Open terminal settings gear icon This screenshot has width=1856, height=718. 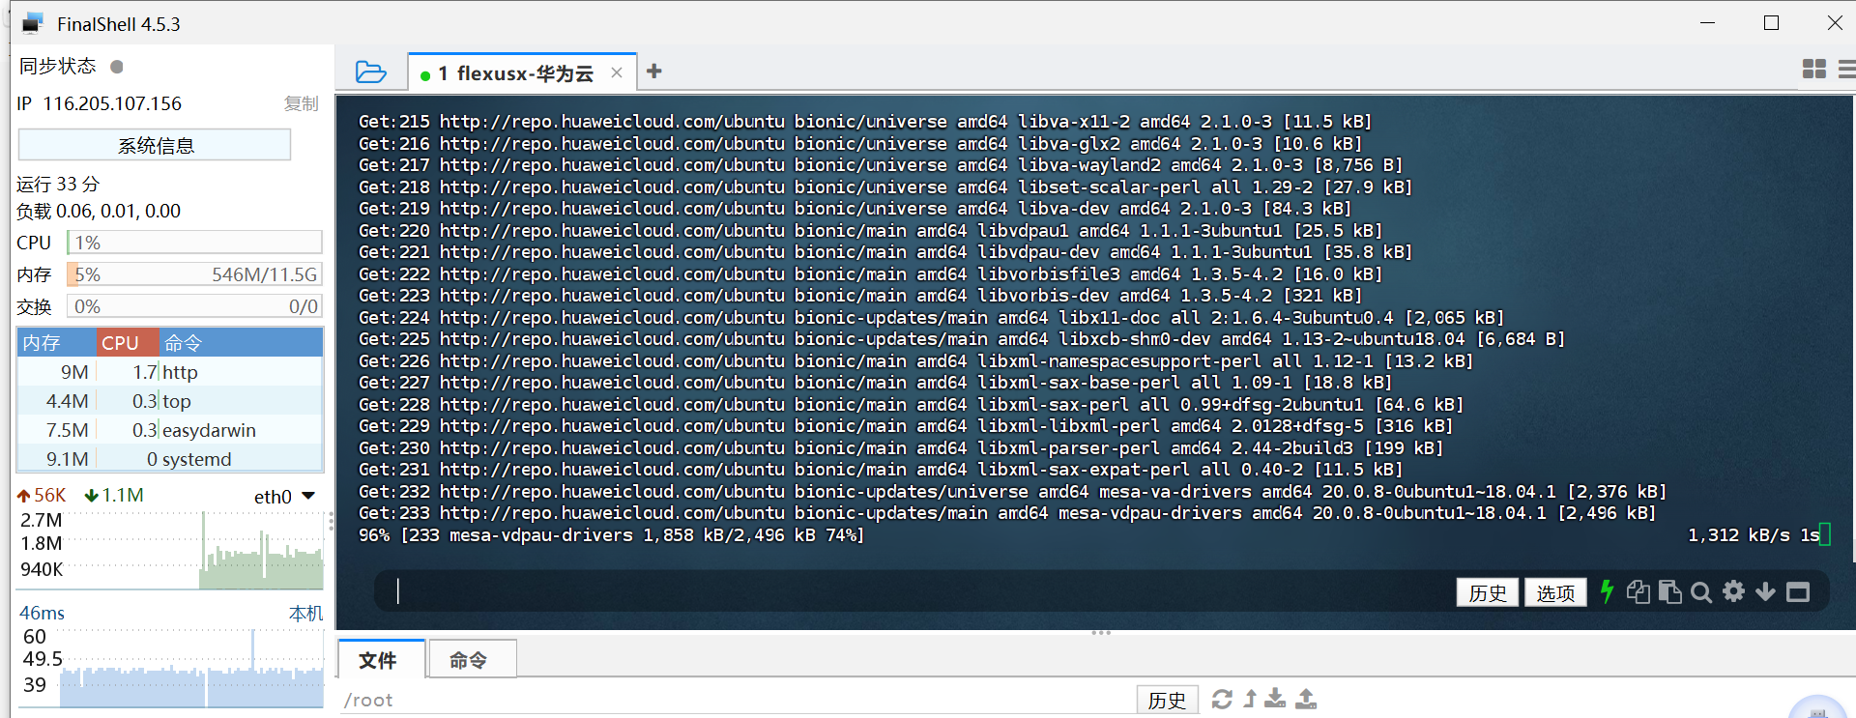[x=1734, y=591]
